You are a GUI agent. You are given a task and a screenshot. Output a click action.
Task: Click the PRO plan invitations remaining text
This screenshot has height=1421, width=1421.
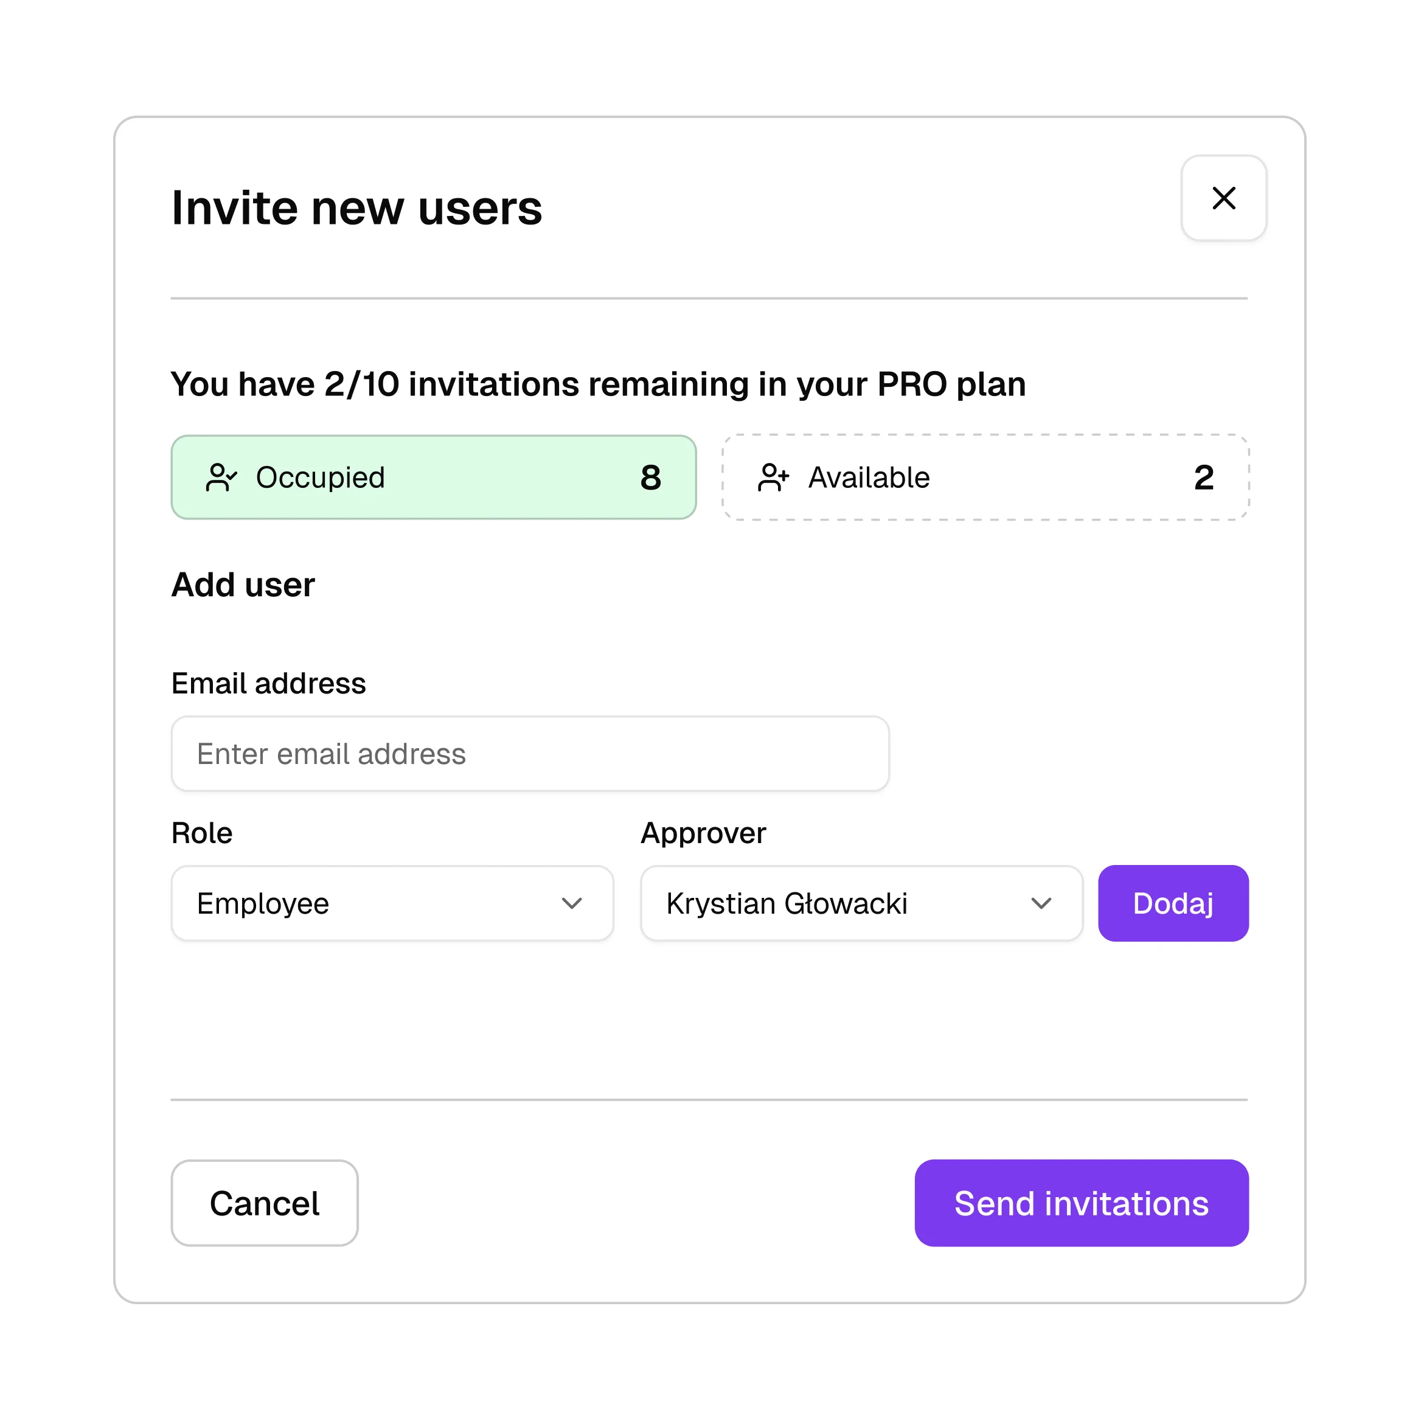[598, 384]
